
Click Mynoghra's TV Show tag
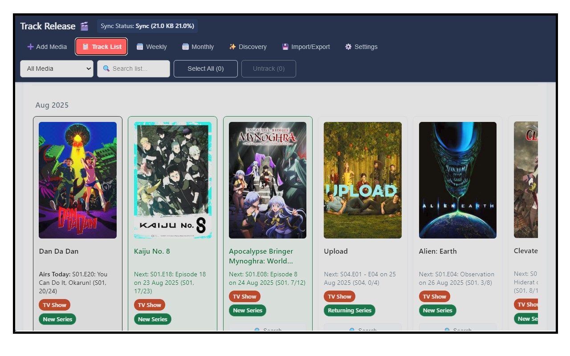tap(244, 296)
